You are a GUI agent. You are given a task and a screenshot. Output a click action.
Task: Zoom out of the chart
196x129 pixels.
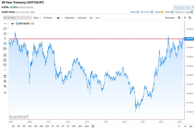click(5, 86)
